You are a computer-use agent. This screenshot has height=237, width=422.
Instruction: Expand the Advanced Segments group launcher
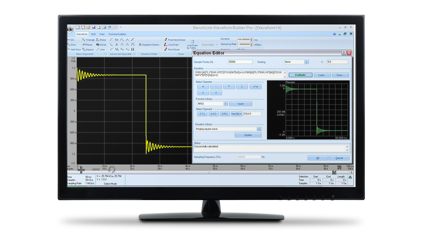pos(134,54)
